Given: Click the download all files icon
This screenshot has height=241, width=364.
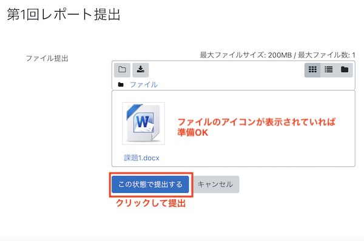Looking at the screenshot, I should (141, 70).
